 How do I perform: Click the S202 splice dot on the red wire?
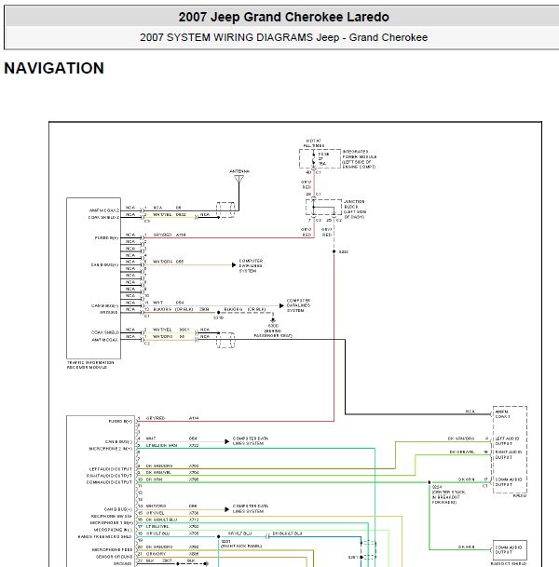[x=334, y=251]
